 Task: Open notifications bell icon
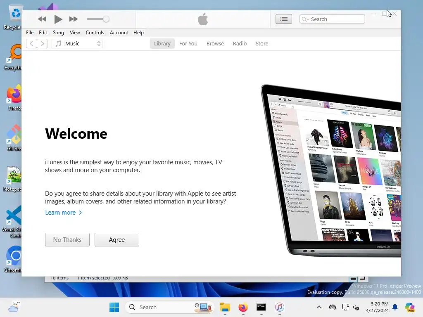pyautogui.click(x=395, y=307)
